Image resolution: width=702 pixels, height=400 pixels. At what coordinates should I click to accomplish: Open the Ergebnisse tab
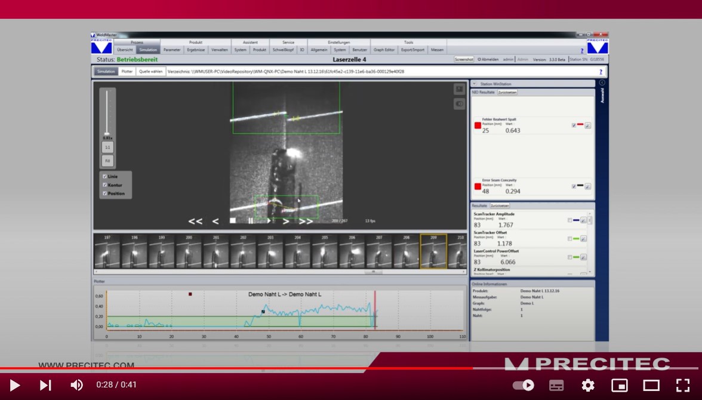[x=196, y=50]
